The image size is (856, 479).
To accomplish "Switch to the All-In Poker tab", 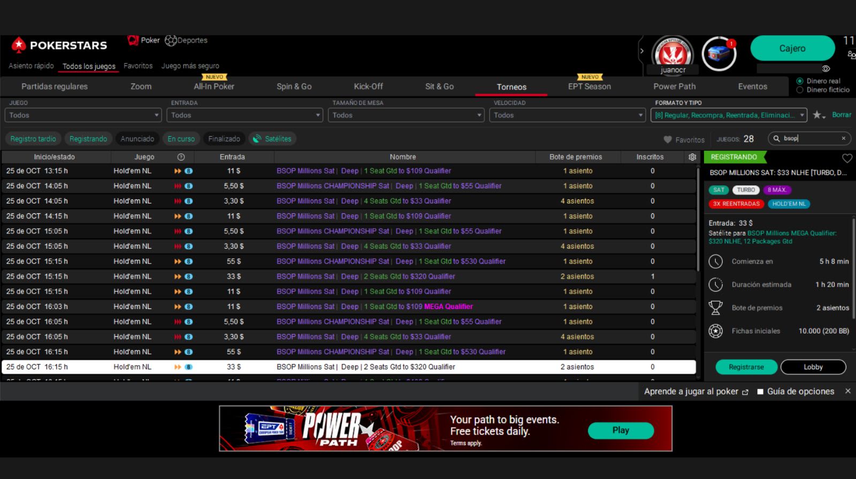I will coord(214,87).
